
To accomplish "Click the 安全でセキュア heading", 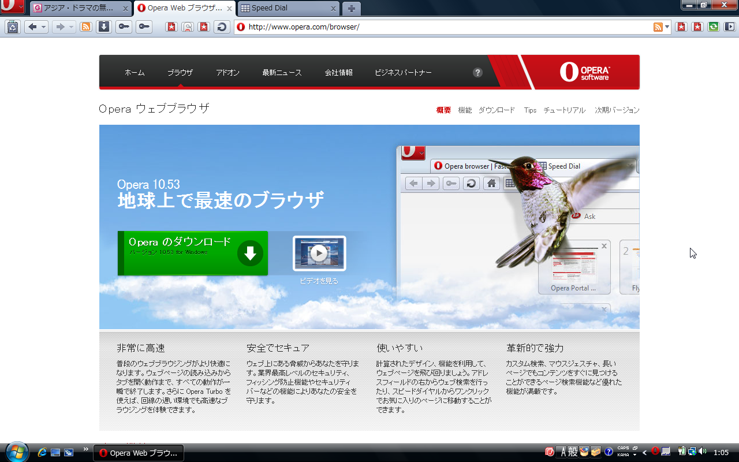I will tap(278, 348).
